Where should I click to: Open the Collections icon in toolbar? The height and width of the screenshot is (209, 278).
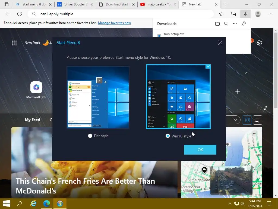coord(233,14)
